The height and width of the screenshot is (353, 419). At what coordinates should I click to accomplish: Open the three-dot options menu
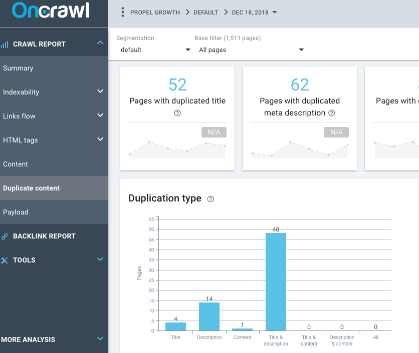tap(123, 12)
